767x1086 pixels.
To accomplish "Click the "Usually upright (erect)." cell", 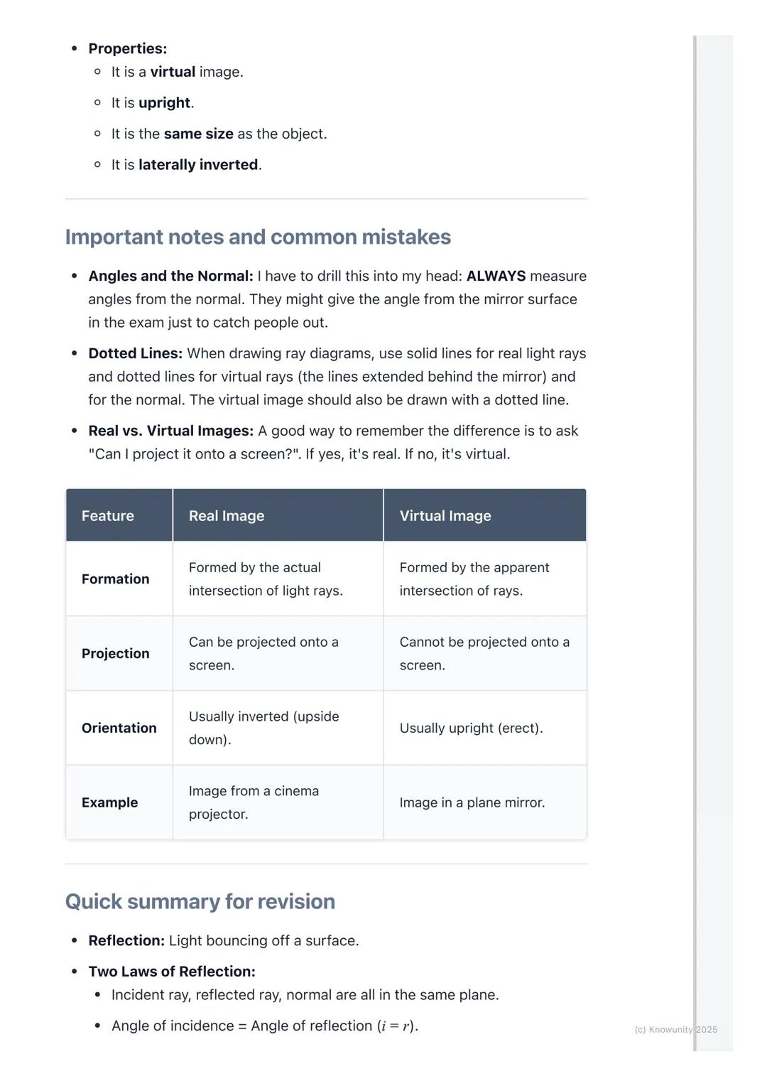I will point(471,728).
